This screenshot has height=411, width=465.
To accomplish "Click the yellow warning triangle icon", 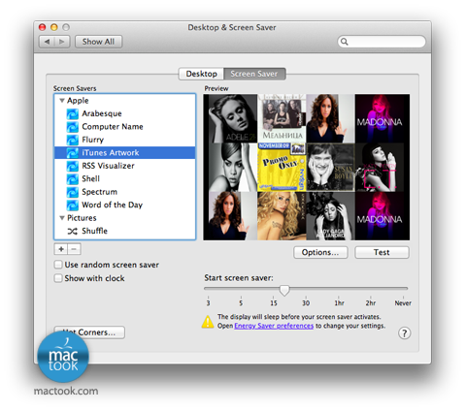I will click(x=208, y=322).
